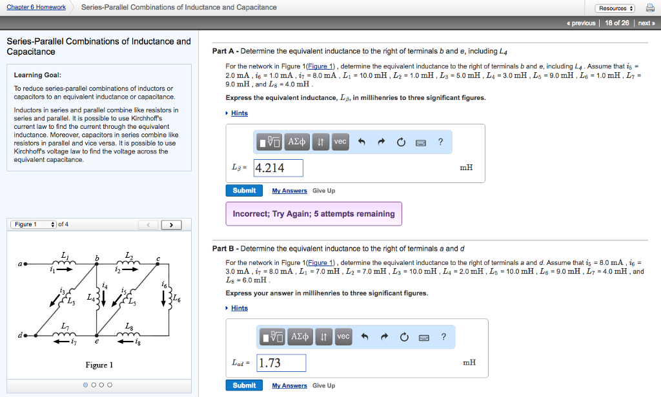Insert a vector using the vec icon in Part A

click(340, 142)
